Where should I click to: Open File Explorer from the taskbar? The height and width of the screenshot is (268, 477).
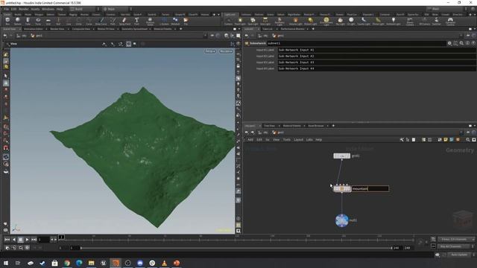[91, 263]
